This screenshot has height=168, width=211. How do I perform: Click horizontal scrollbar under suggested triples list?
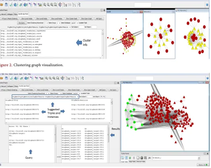pos(58,123)
